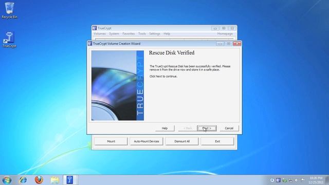This screenshot has width=329, height=185.
Task: Click the volume speaker tray icon
Action: pyautogui.click(x=296, y=180)
